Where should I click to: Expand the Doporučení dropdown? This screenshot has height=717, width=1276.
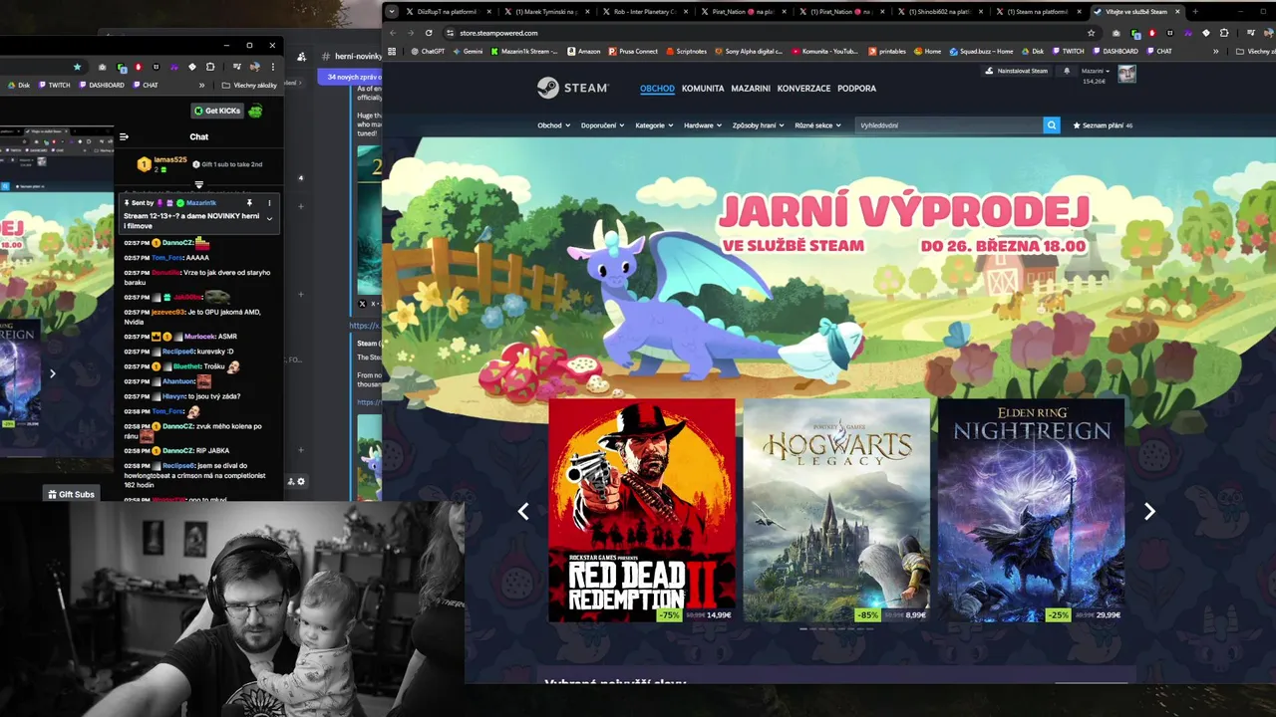coord(602,125)
